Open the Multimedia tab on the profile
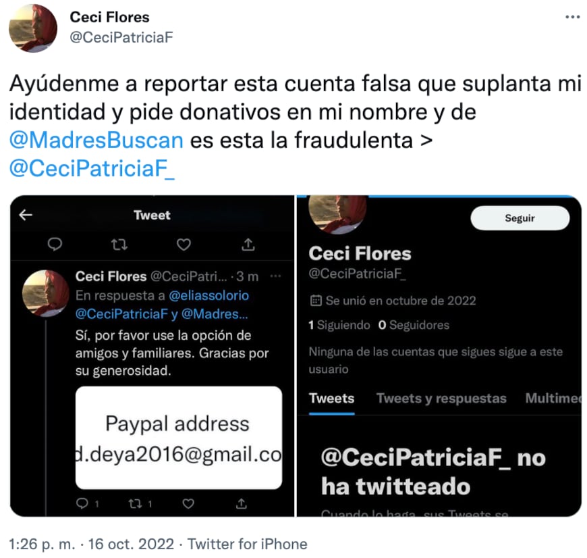The image size is (587, 558). pos(553,398)
